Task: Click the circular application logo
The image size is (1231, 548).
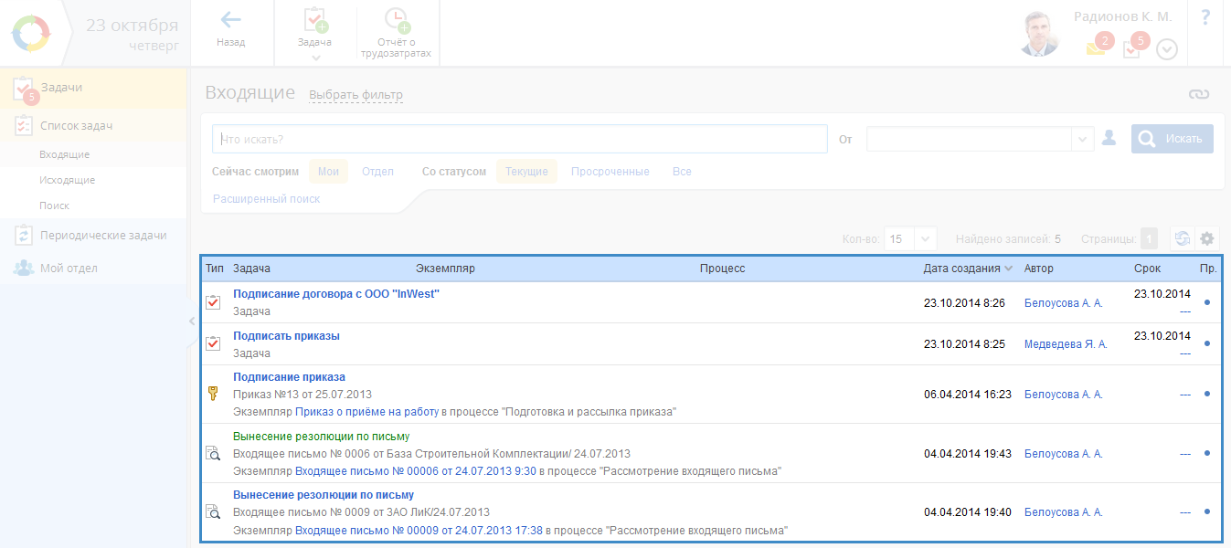Action: (33, 33)
